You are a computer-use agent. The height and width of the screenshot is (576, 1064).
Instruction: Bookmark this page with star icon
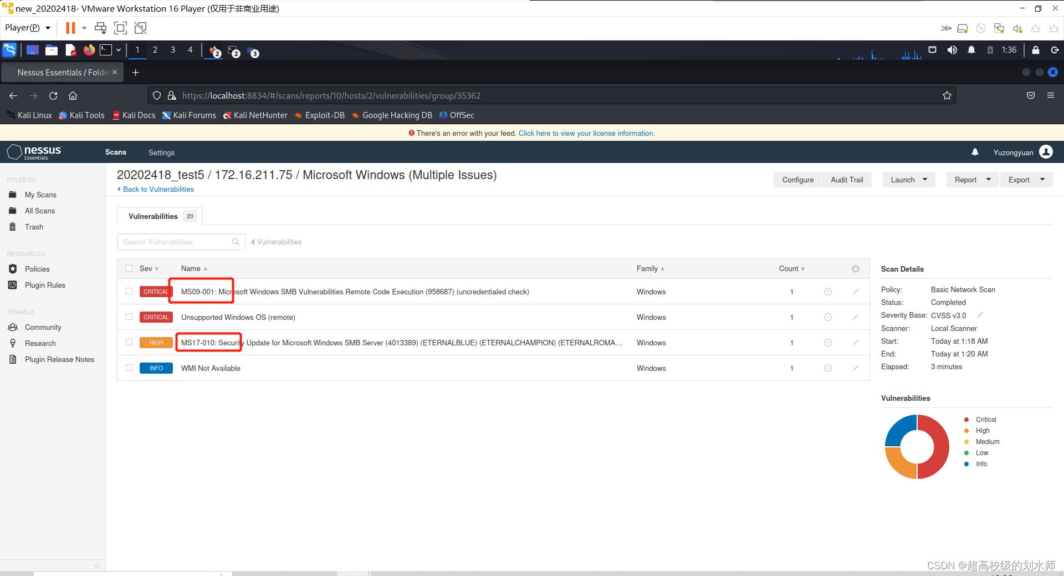click(947, 95)
